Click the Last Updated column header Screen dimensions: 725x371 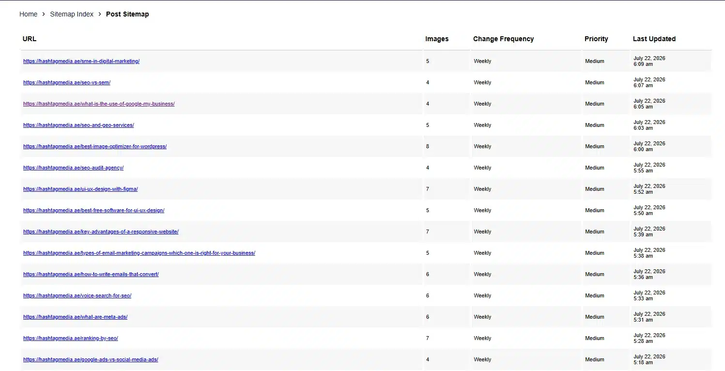654,39
